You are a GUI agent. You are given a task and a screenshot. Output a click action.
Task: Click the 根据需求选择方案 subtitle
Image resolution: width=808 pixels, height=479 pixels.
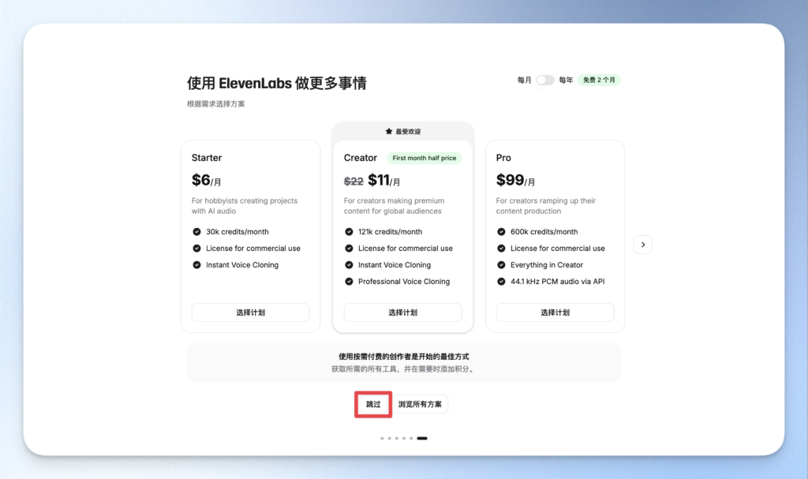(216, 103)
